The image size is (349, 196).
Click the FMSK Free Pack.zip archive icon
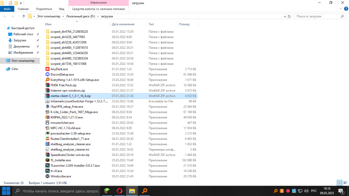[x=47, y=85]
